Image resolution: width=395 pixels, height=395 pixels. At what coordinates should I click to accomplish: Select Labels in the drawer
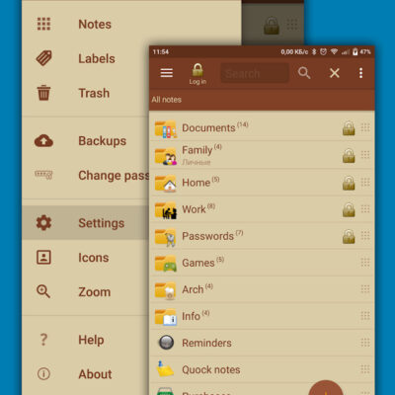click(x=86, y=58)
